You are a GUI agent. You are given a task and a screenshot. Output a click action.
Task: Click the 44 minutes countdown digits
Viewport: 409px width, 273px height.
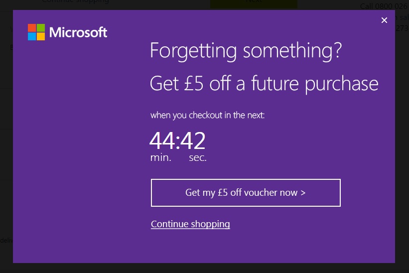tap(162, 140)
